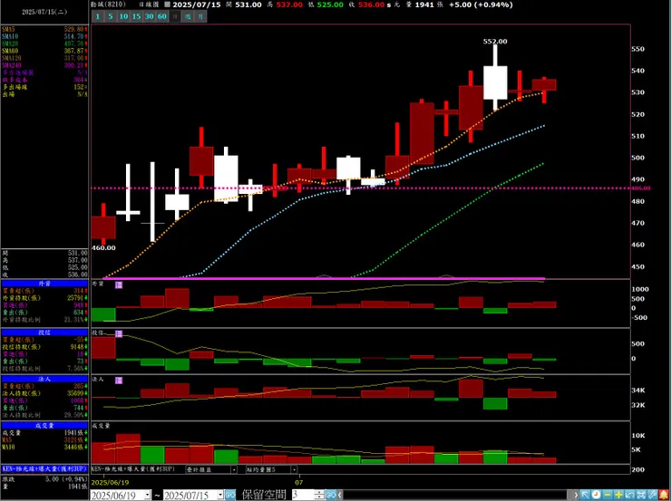
Task: Click the undo/reset arrow icon in bottom toolbar
Action: [x=630, y=495]
